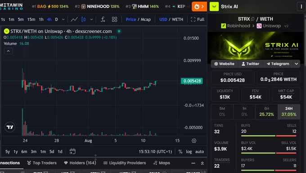Open the Maps tab
Viewport: 306px width, 173px height.
(x=162, y=163)
